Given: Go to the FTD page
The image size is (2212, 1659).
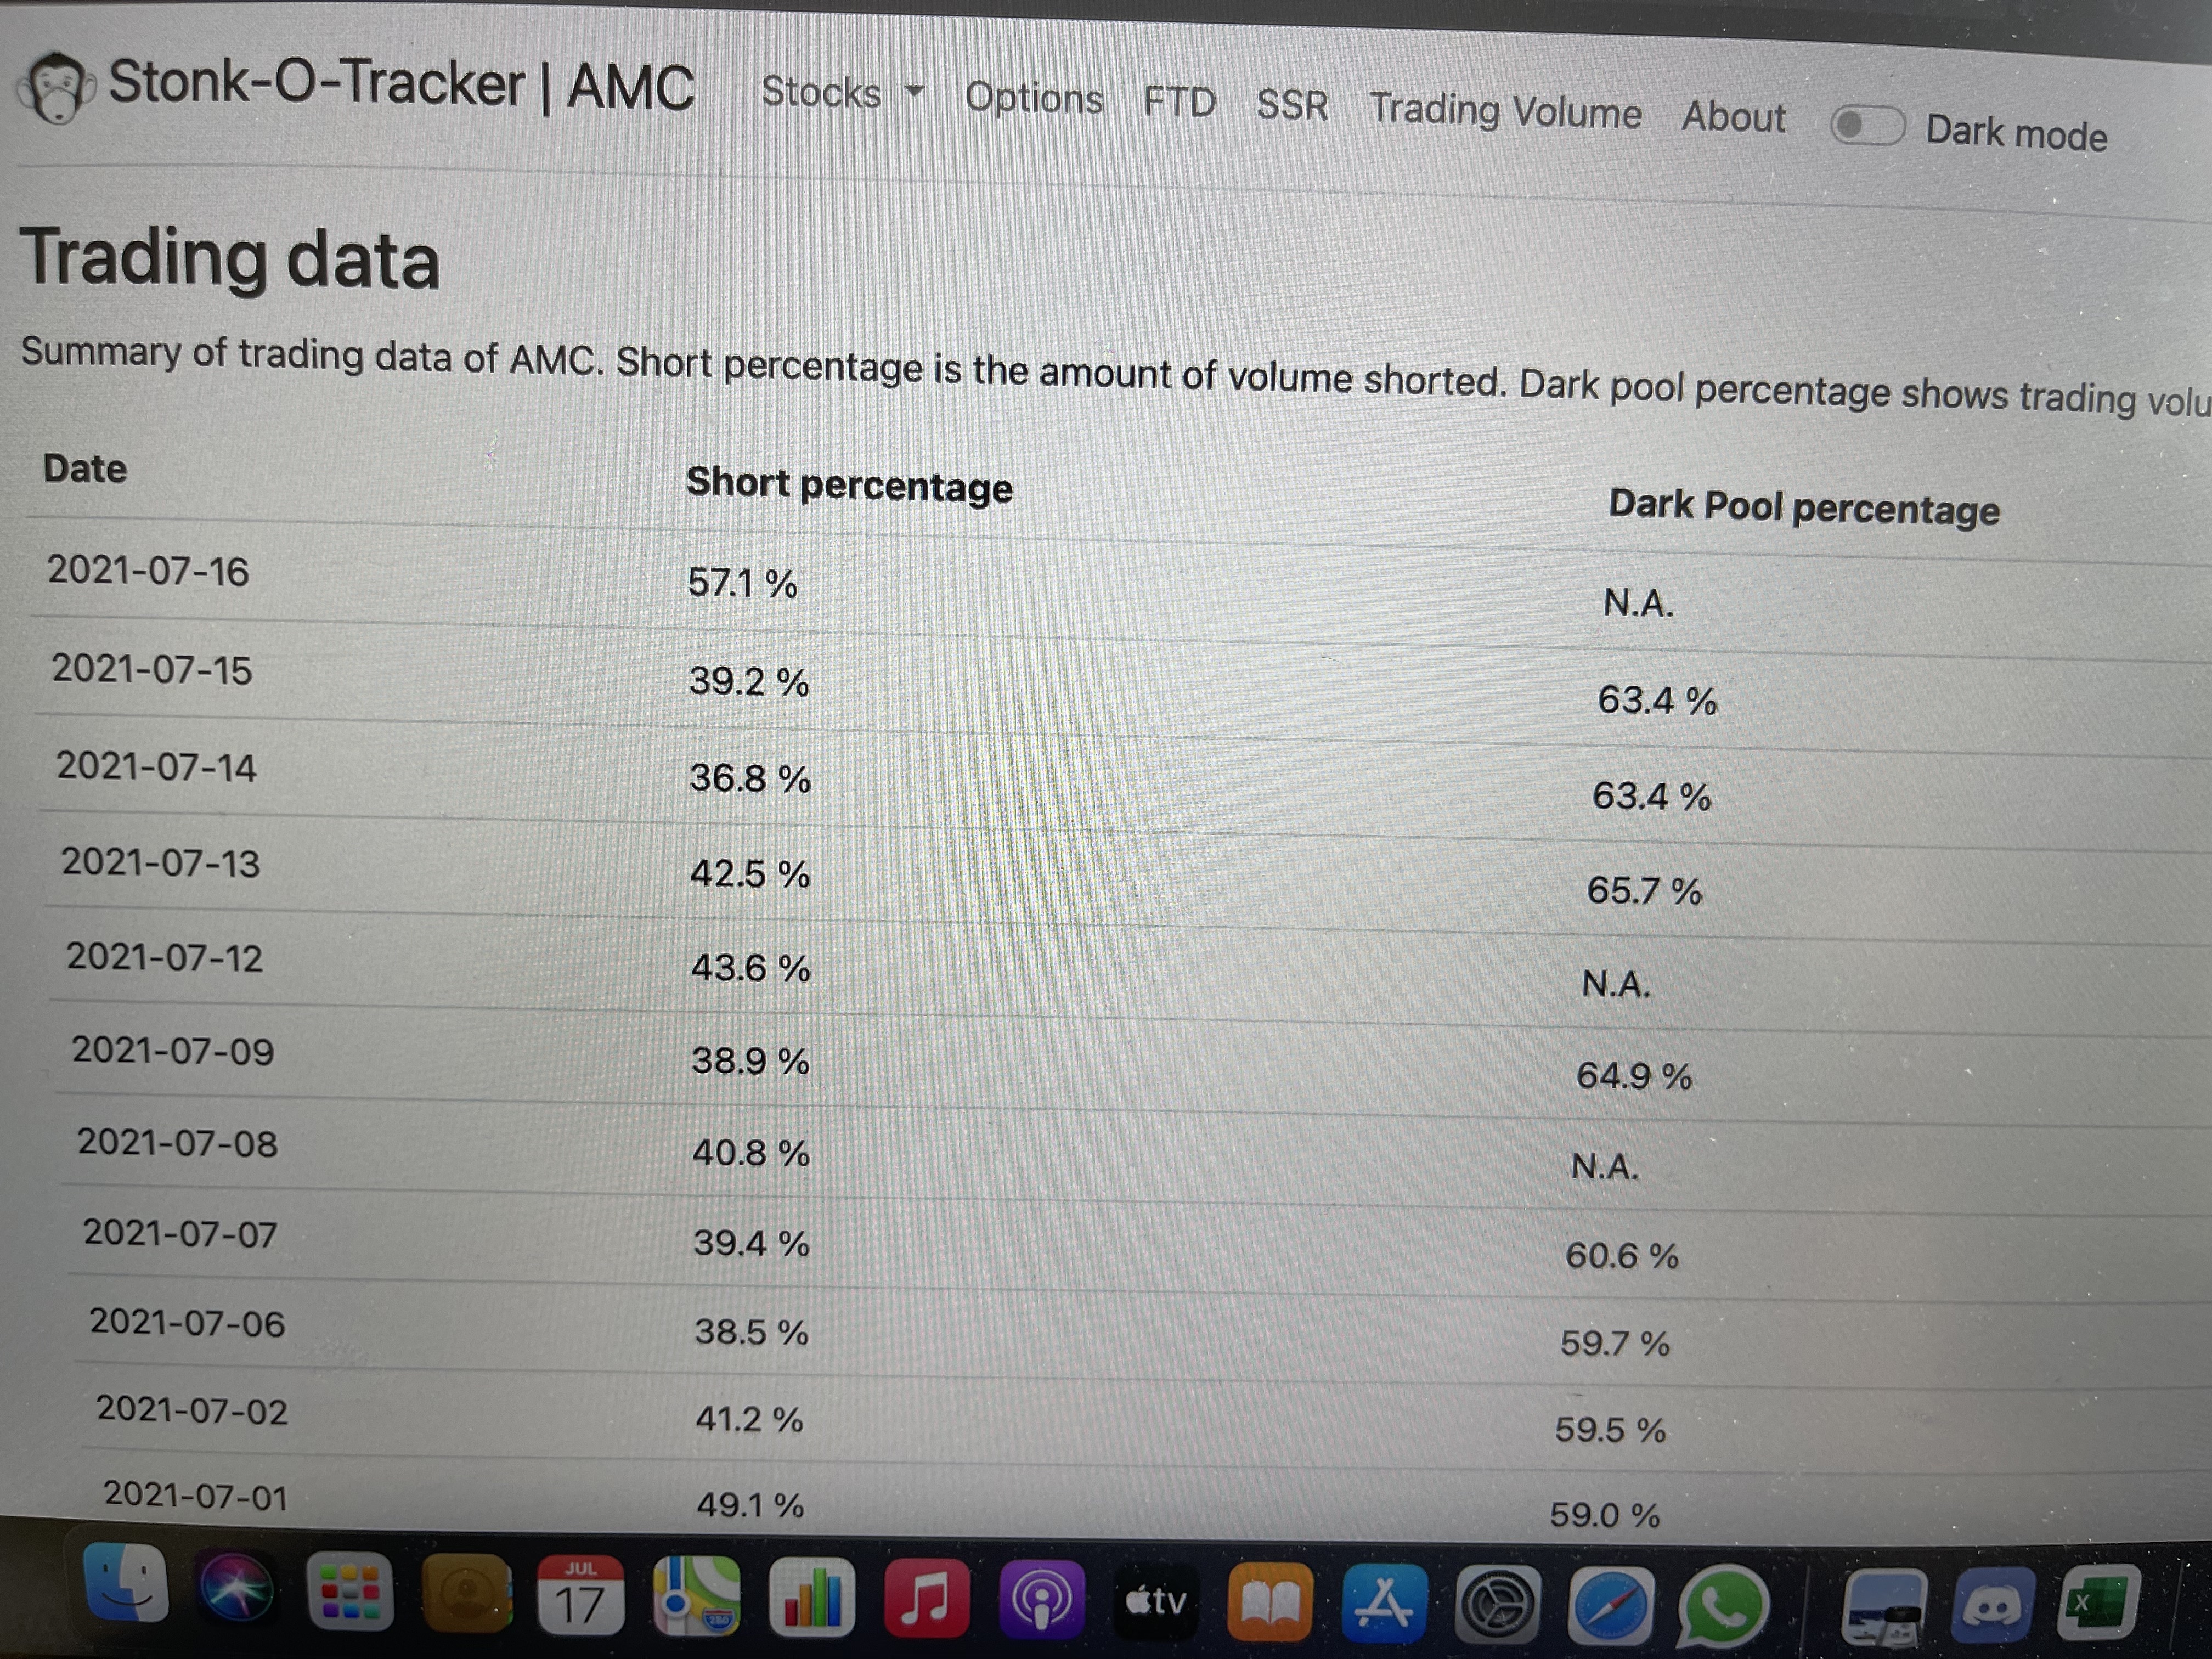Looking at the screenshot, I should coord(1179,102).
